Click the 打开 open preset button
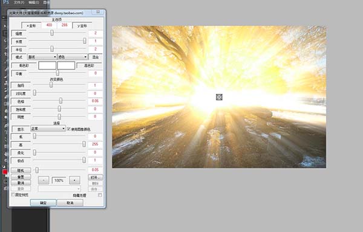 coord(95,178)
